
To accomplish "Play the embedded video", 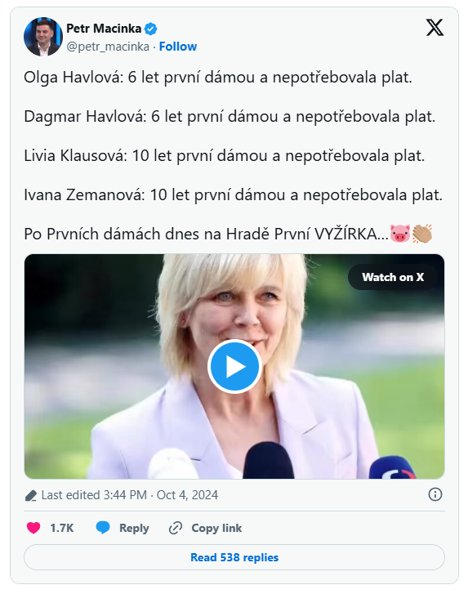I will [x=234, y=366].
